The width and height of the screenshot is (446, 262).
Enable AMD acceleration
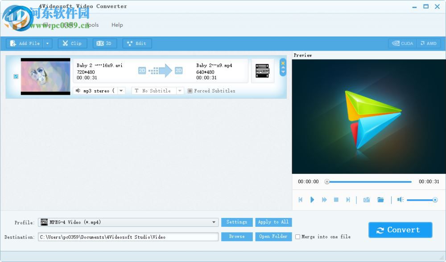(x=429, y=43)
